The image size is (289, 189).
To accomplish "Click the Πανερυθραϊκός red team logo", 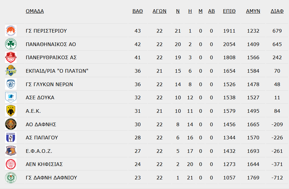I will click(11, 57).
